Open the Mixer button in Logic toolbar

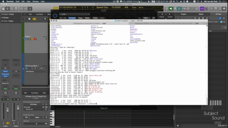pos(26,9)
